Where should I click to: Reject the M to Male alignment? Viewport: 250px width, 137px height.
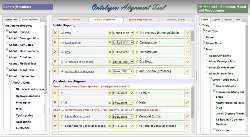(x=55, y=103)
